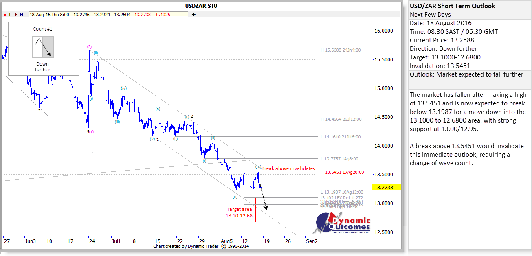532x256 pixels.
Task: Click the red recording dot indicator
Action: (x=6, y=14)
